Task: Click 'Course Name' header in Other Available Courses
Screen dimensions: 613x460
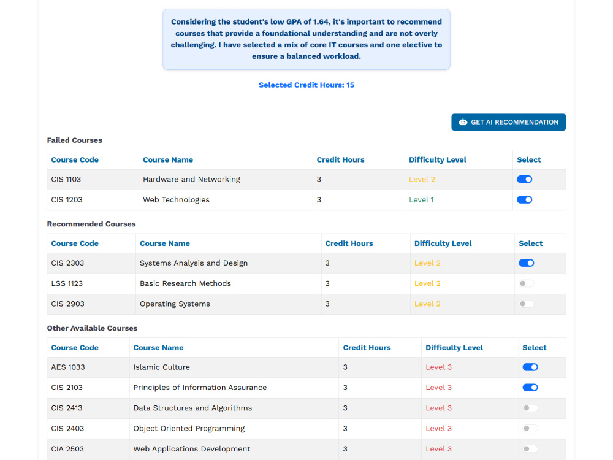Action: (158, 347)
